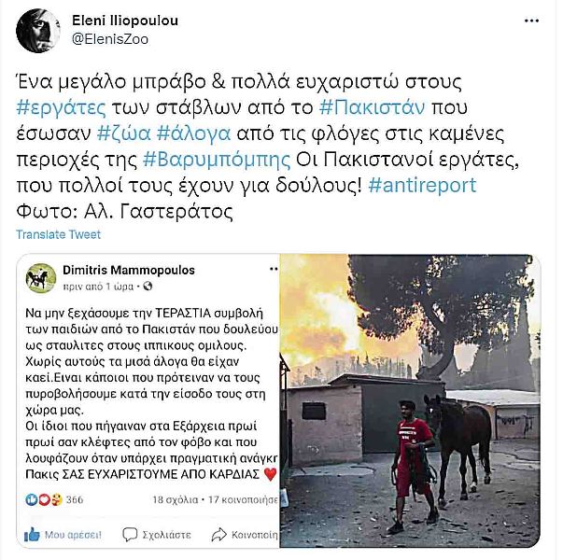Click the Care reaction emoji icon
The width and height of the screenshot is (577, 560).
coord(56,499)
